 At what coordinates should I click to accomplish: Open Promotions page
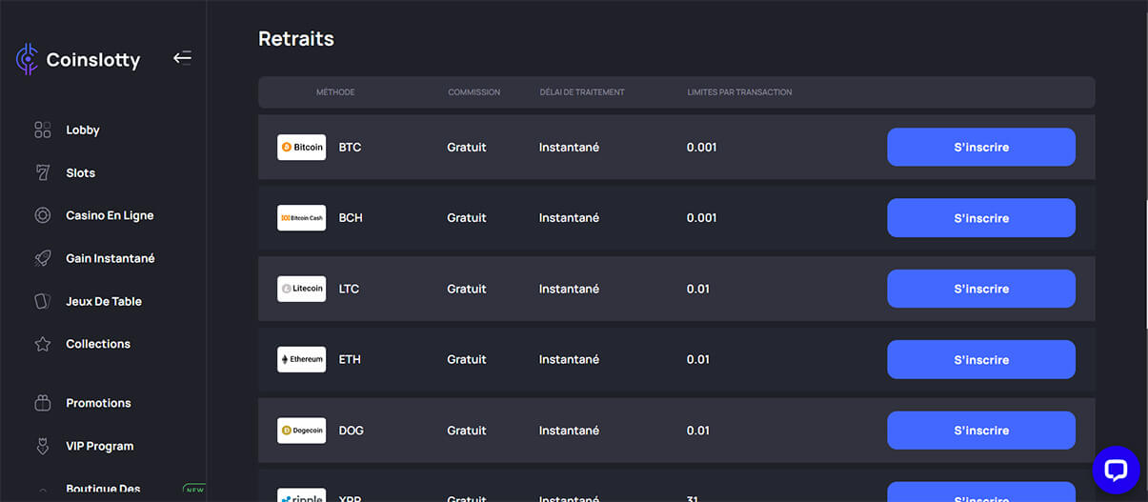pos(98,403)
